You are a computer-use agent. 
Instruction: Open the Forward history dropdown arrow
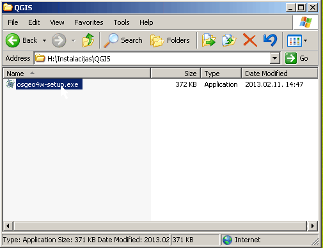(x=74, y=40)
